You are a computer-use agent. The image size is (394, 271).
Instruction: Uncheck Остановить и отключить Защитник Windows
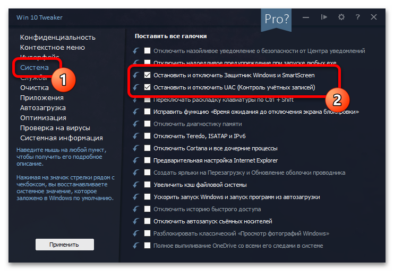click(x=147, y=75)
